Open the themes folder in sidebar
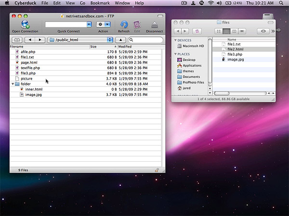 coord(185,71)
